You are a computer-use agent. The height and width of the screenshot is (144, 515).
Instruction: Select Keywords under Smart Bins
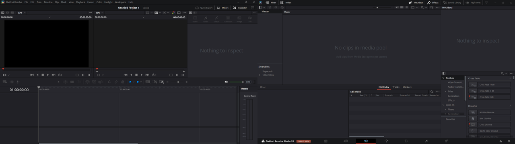268,71
